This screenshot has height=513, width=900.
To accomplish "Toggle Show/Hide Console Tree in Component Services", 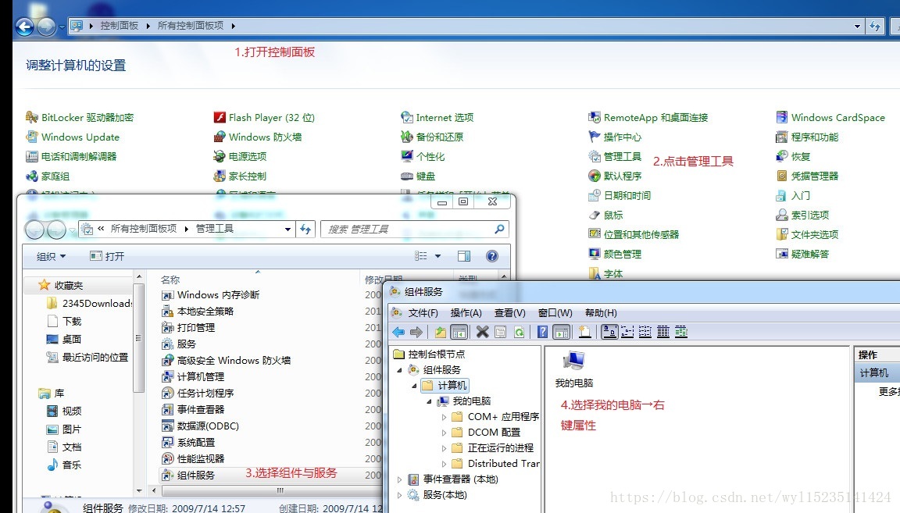I will tap(459, 332).
